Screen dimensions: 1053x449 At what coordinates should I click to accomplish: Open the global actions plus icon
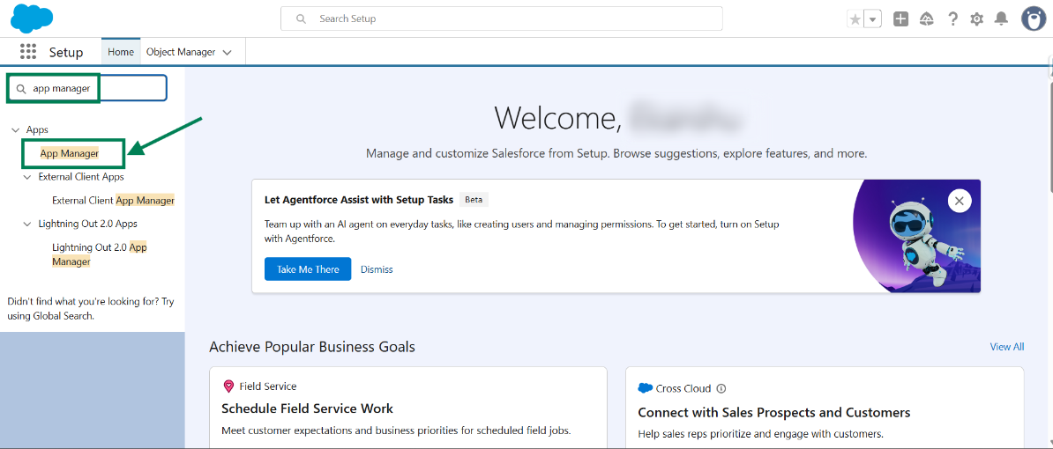[x=900, y=19]
